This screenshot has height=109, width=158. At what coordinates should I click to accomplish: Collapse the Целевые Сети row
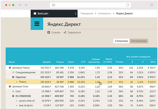[x=10, y=87]
